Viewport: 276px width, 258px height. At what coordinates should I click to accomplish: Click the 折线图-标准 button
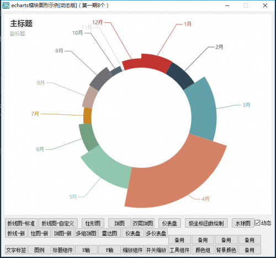tap(21, 223)
